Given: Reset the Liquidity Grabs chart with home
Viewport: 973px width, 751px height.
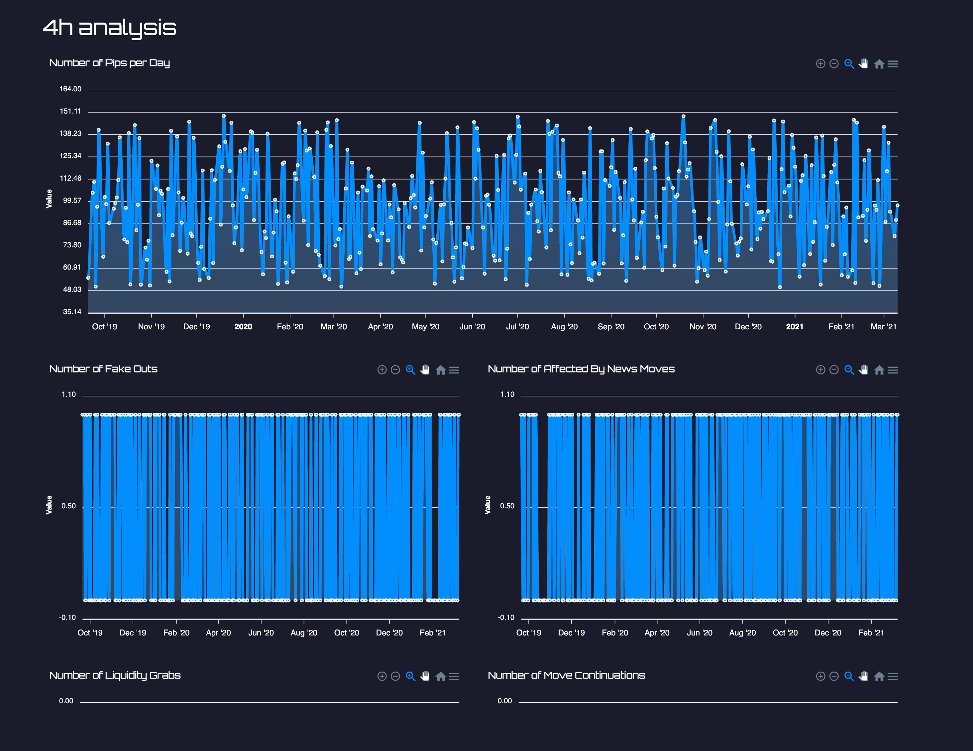Looking at the screenshot, I should (x=441, y=676).
